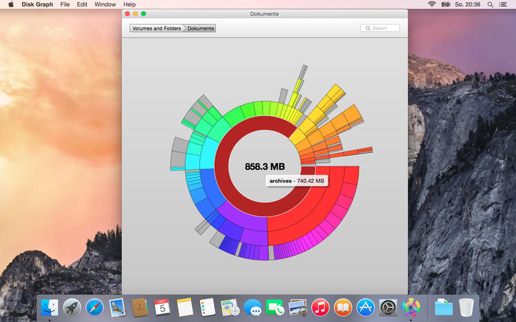The image size is (516, 322).
Task: Click the Disk Graph icon in the dock
Action: 410,308
